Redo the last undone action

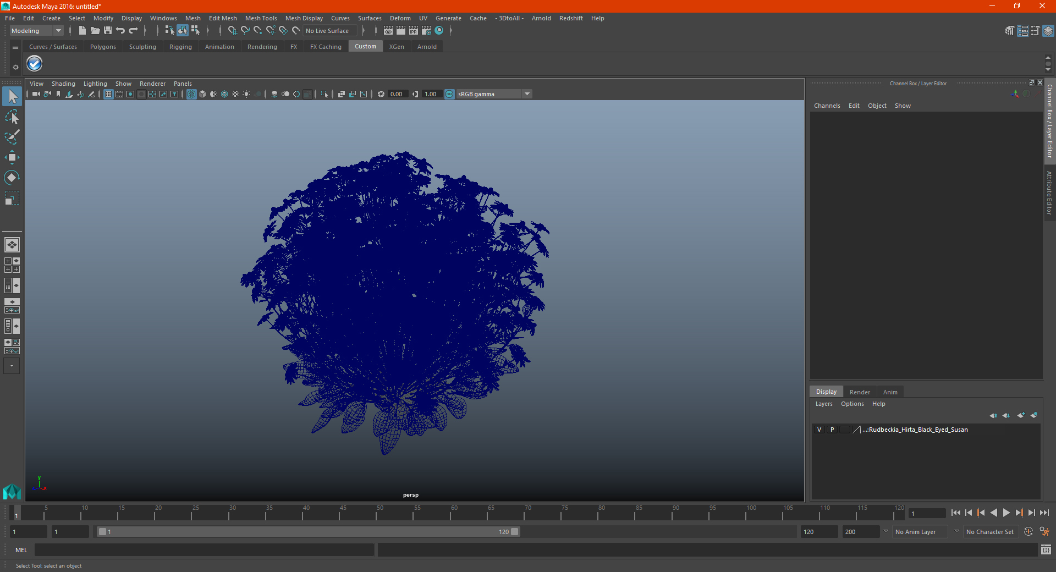click(x=133, y=31)
